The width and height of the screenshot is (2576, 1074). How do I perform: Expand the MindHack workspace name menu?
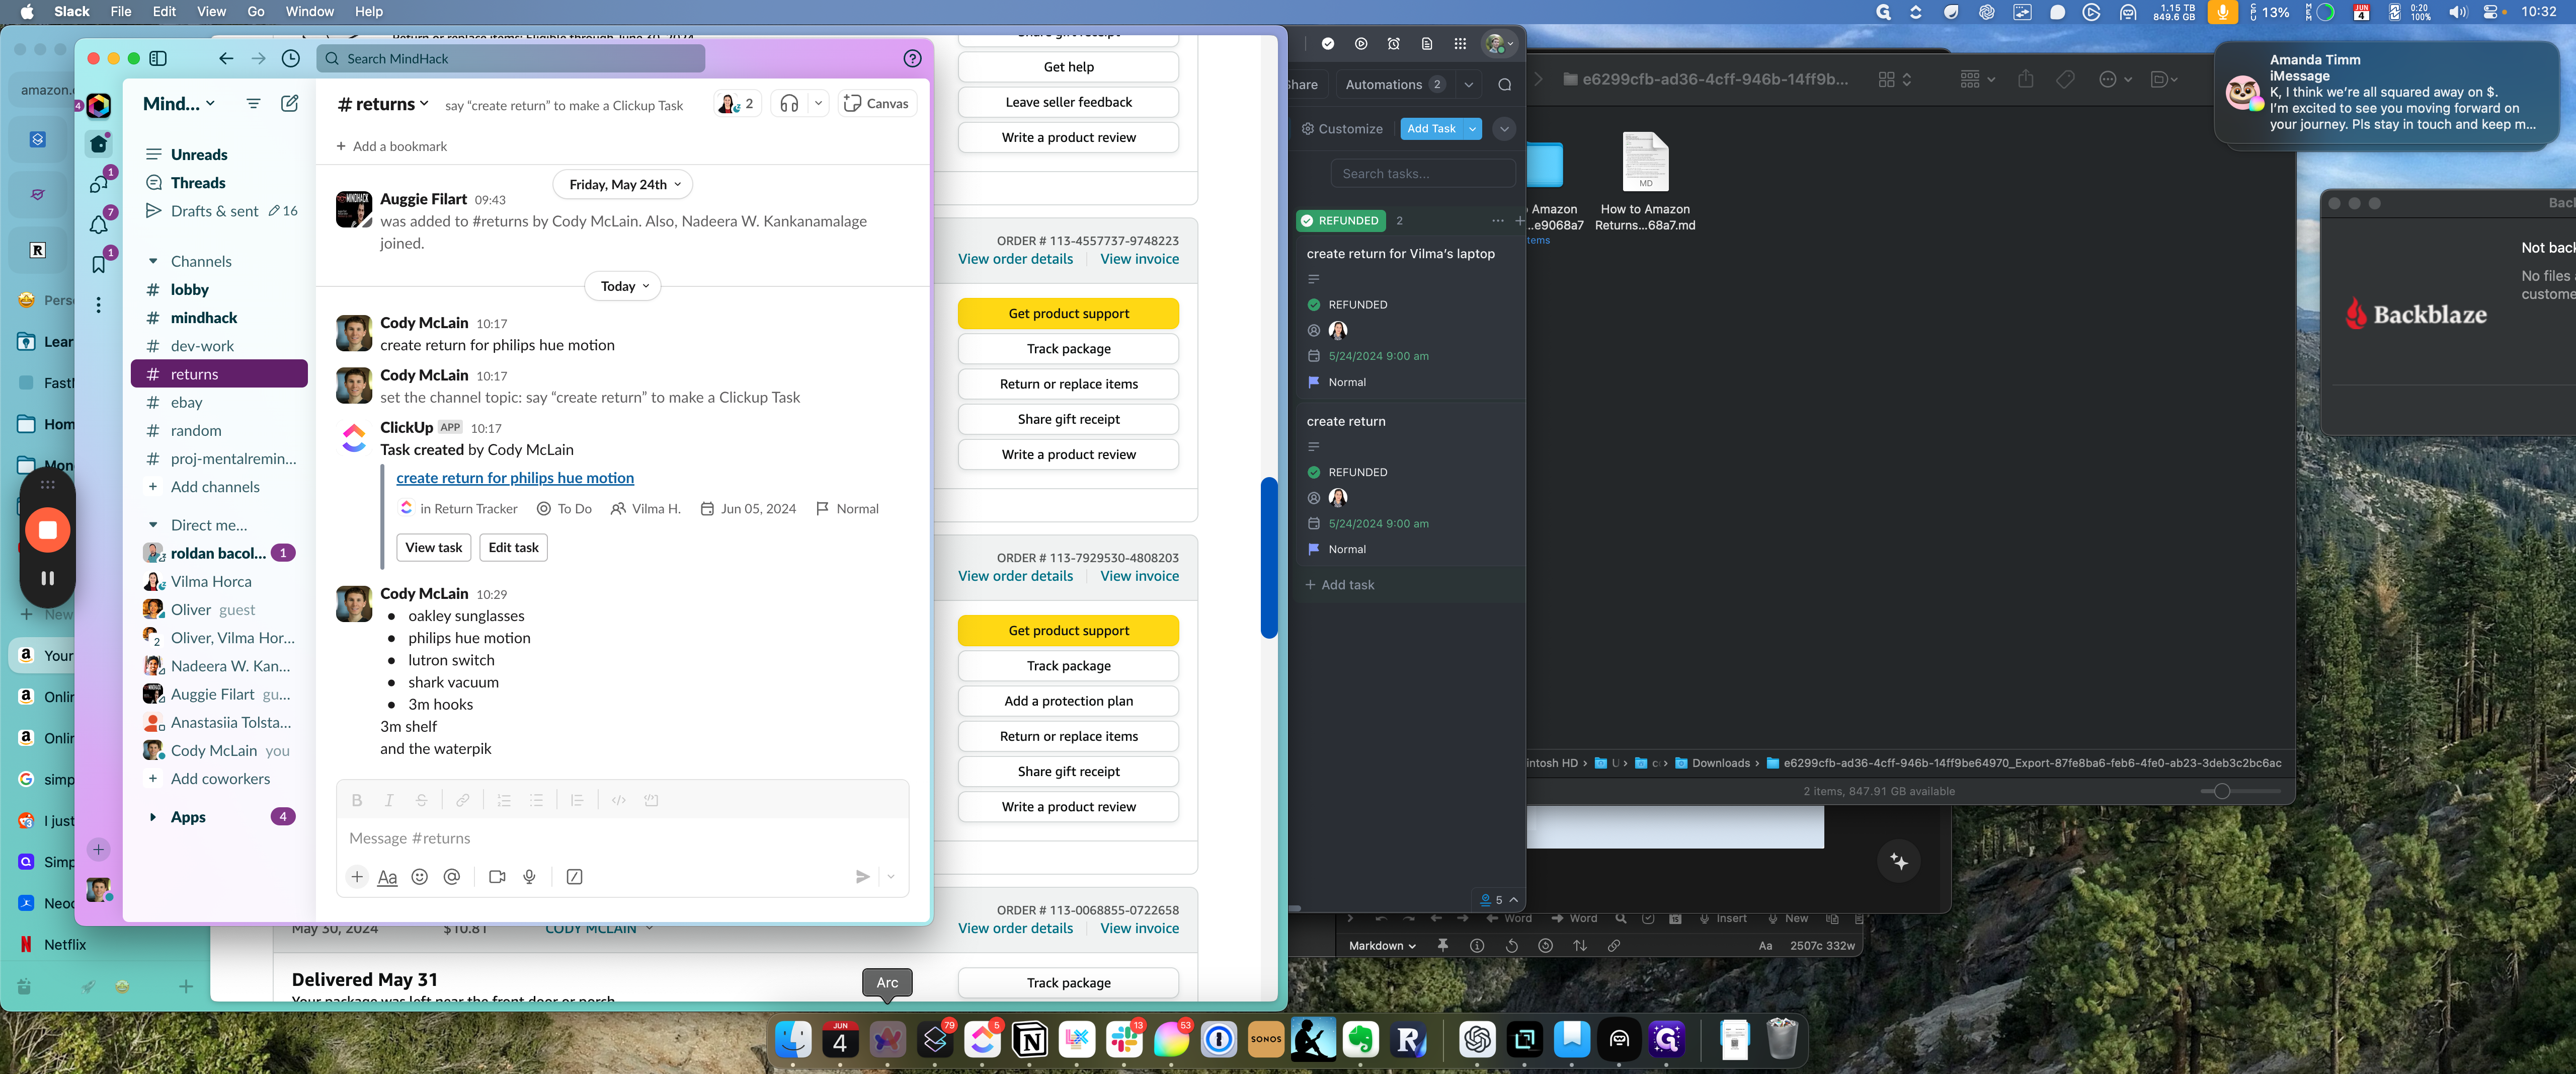point(179,103)
